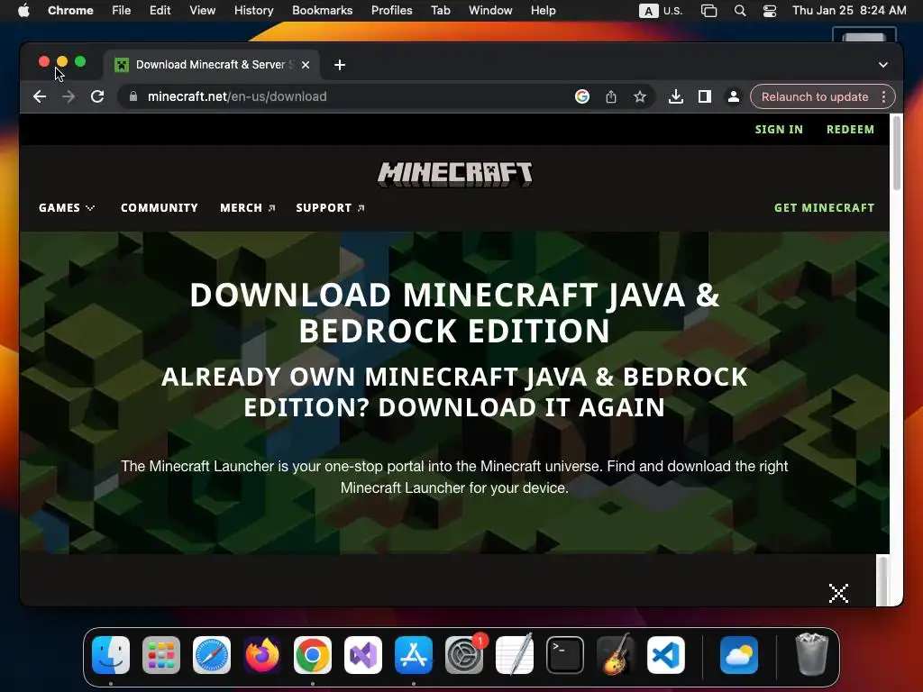The width and height of the screenshot is (923, 692).
Task: Open the Edit menu
Action: pos(160,11)
